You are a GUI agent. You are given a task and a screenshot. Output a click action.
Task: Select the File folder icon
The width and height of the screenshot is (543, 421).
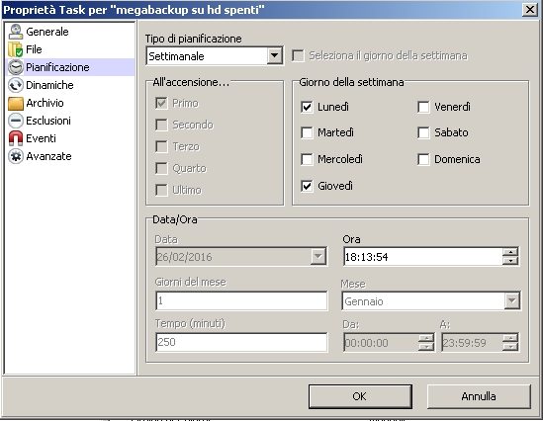click(16, 49)
